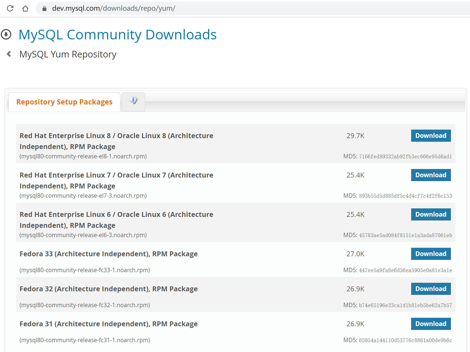This screenshot has width=470, height=352.
Task: Click the Fedora 32 package title
Action: pos(109,289)
